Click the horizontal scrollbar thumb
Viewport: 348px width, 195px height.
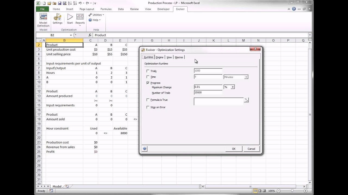(250, 186)
